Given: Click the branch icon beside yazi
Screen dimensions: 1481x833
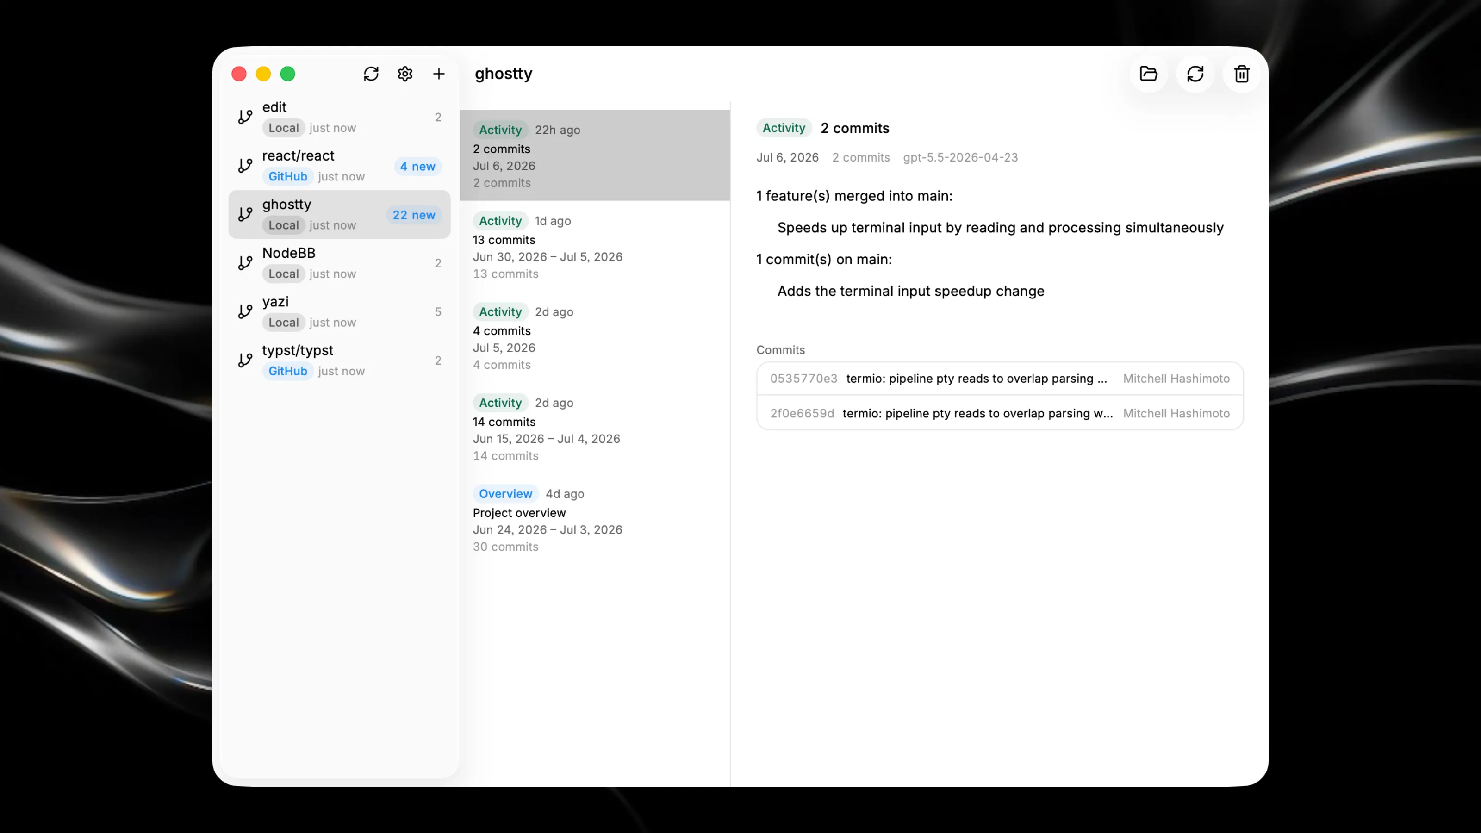Looking at the screenshot, I should (245, 311).
